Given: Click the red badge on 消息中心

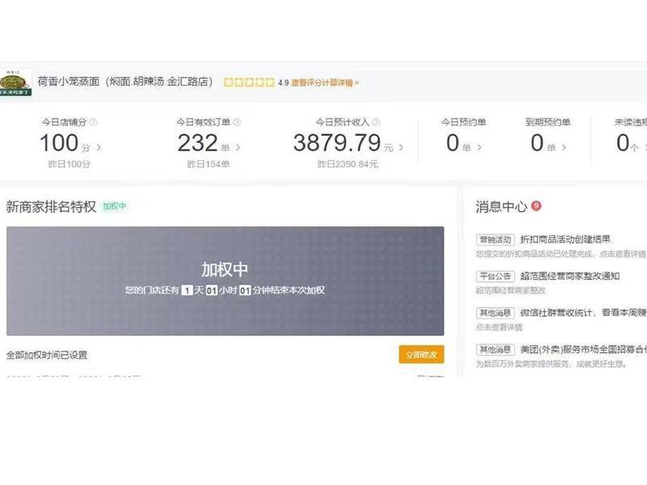Looking at the screenshot, I should [536, 205].
